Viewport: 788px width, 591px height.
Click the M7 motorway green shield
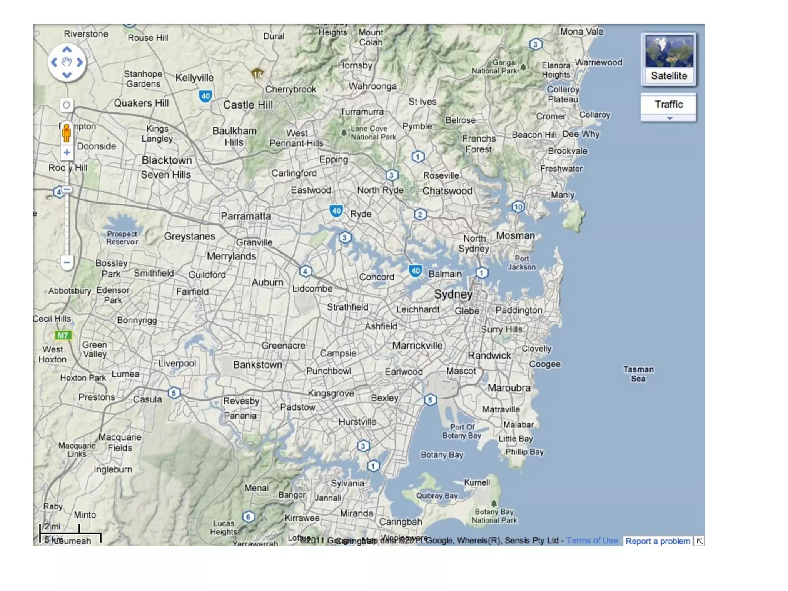(x=63, y=335)
